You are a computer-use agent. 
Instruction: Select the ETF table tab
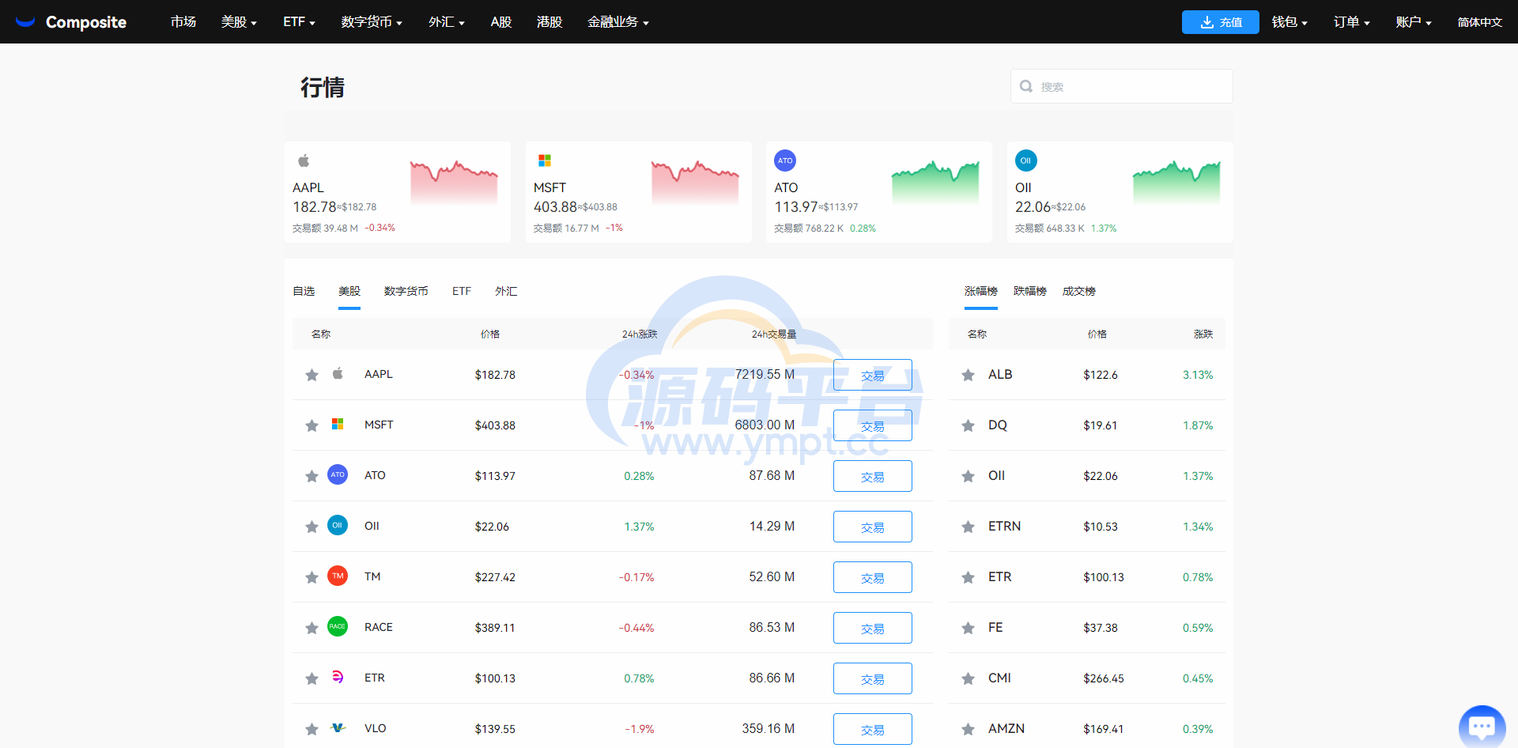tap(462, 291)
